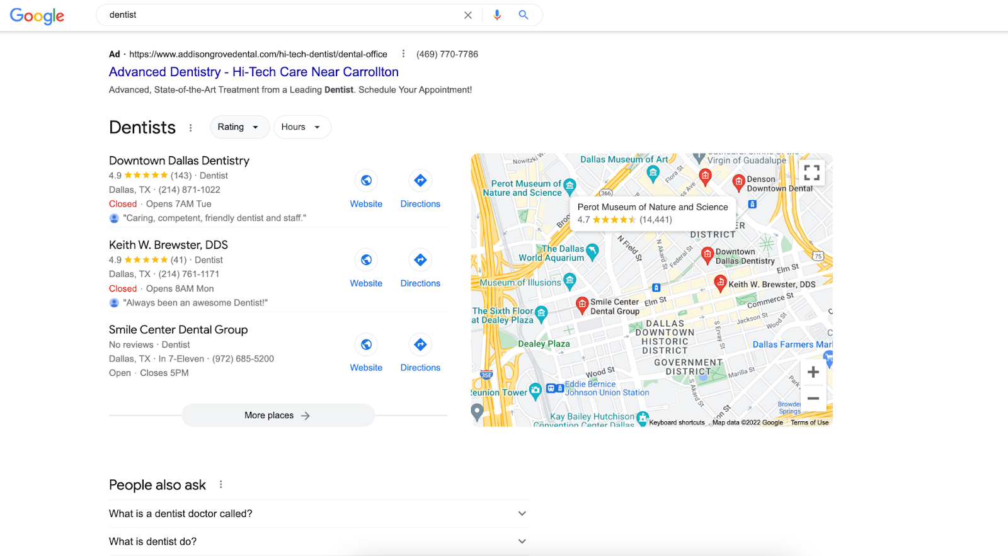
Task: Expand the Hours filter dropdown
Action: click(x=302, y=127)
